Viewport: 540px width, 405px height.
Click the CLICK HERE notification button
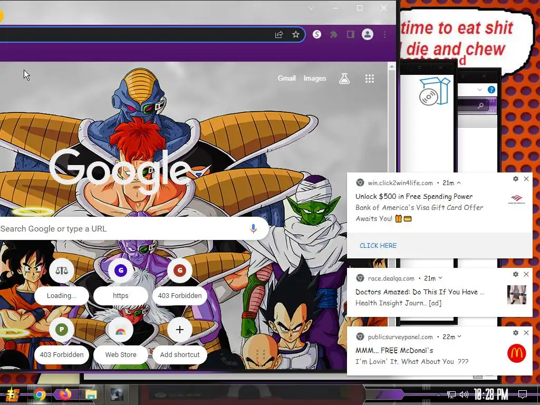378,246
